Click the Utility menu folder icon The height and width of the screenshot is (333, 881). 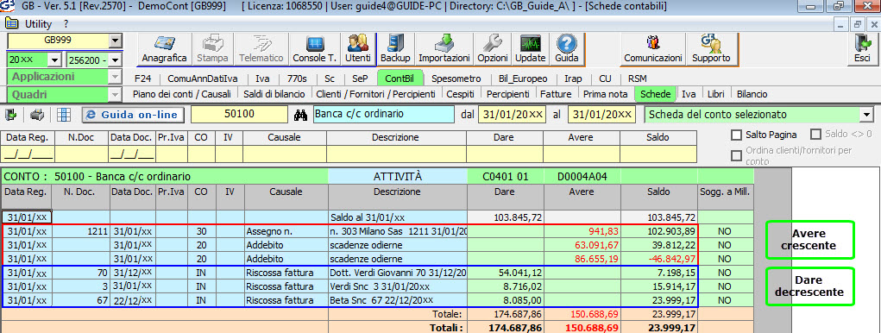pos(11,23)
